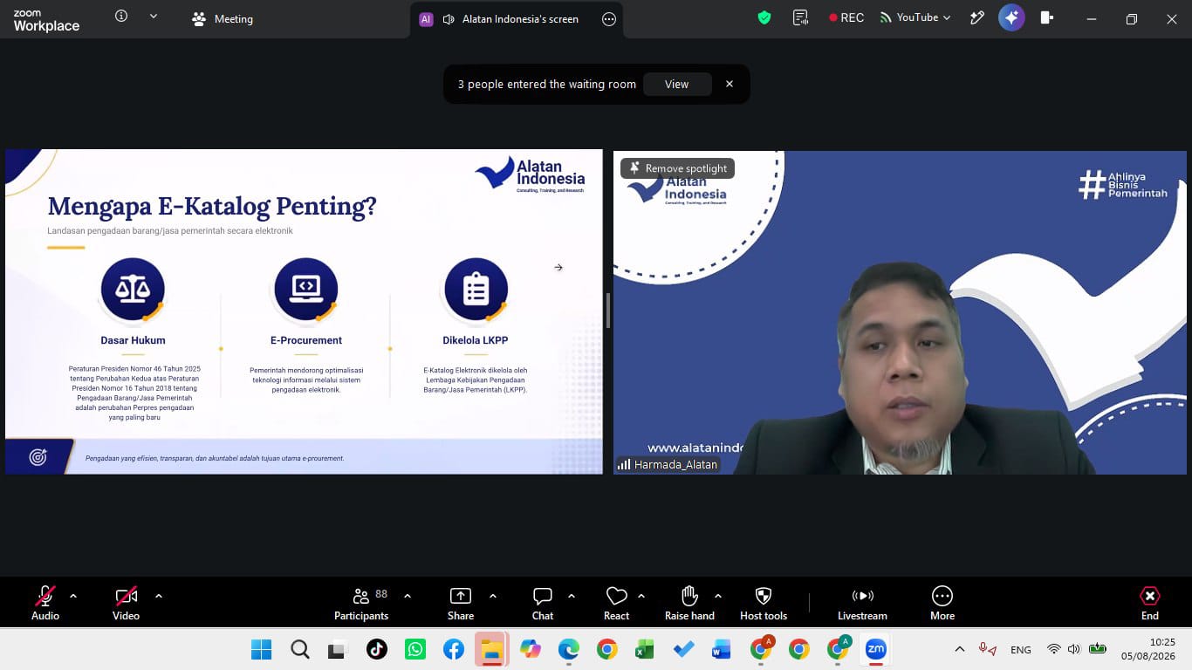The width and height of the screenshot is (1192, 670).
Task: Select the Meeting tab
Action: (x=223, y=19)
